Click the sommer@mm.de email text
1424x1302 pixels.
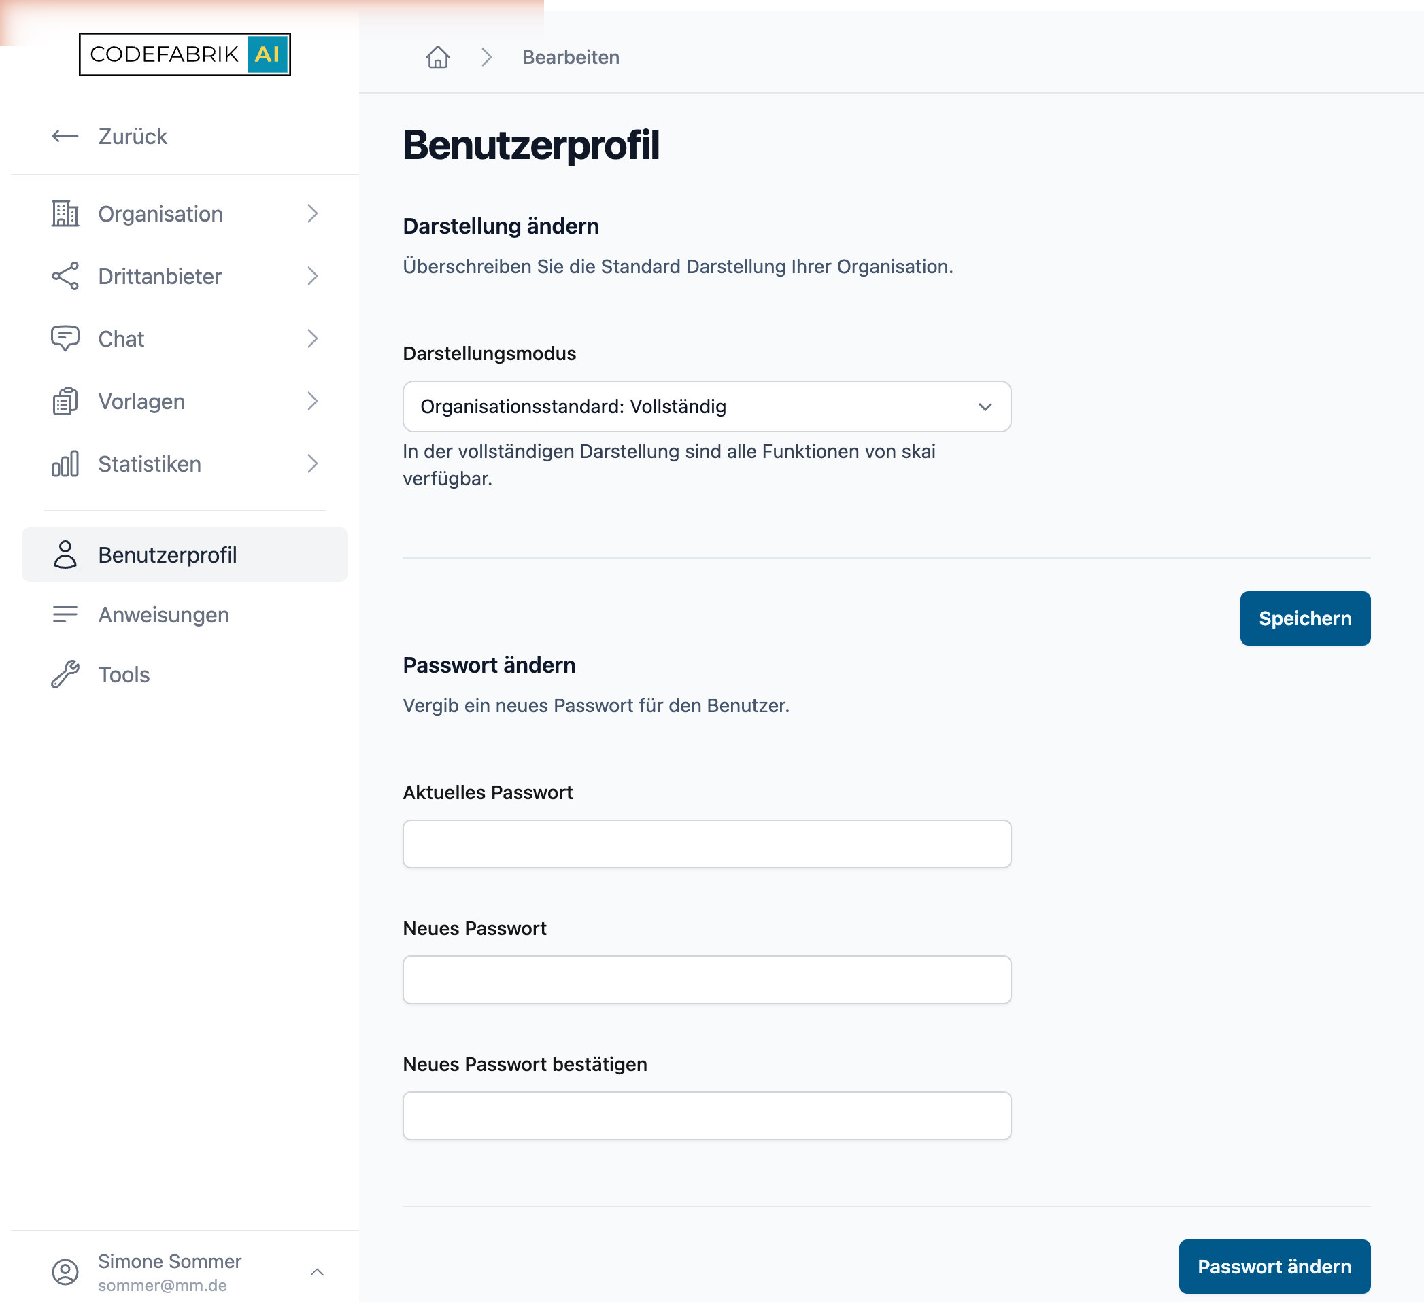pyautogui.click(x=163, y=1285)
